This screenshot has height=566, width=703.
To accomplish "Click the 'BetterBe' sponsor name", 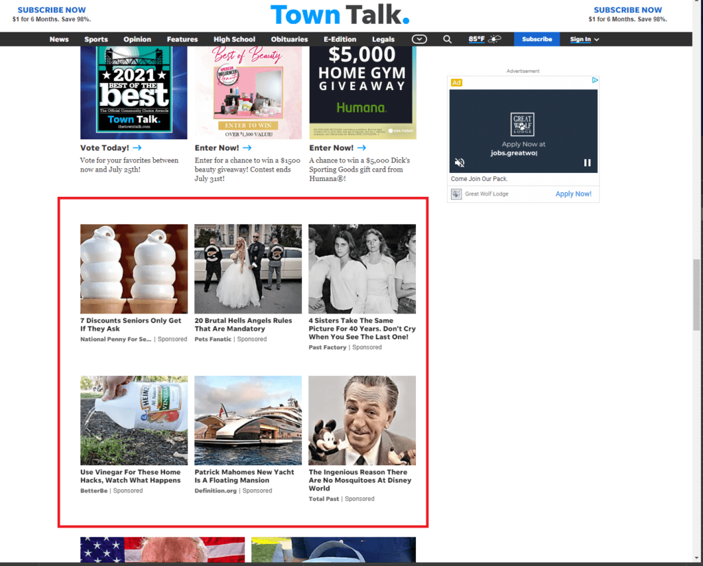I will (x=93, y=491).
